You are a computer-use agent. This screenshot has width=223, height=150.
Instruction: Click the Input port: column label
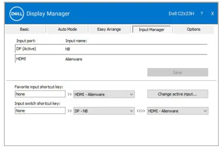(26, 41)
